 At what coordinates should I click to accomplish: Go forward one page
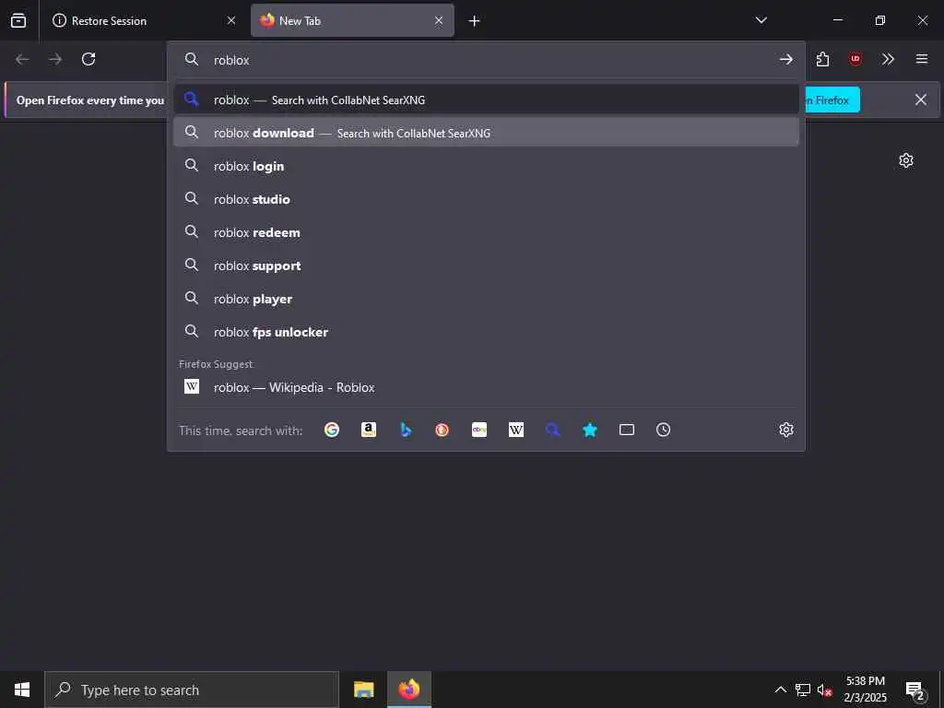pos(55,59)
